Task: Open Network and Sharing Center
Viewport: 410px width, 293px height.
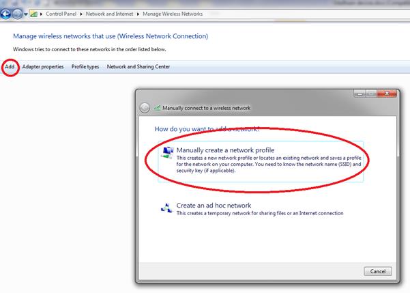Action: (138, 67)
